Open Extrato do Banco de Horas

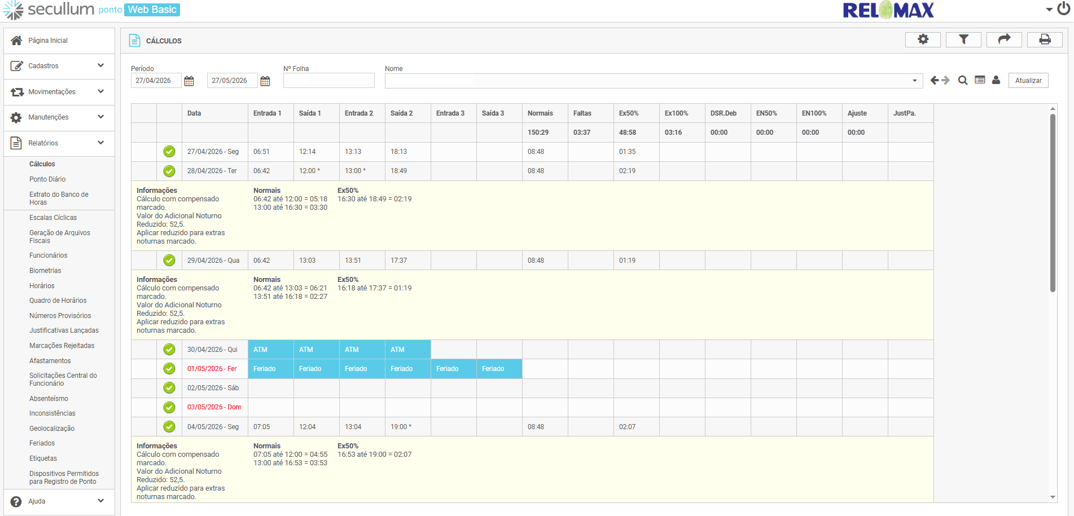pyautogui.click(x=59, y=199)
